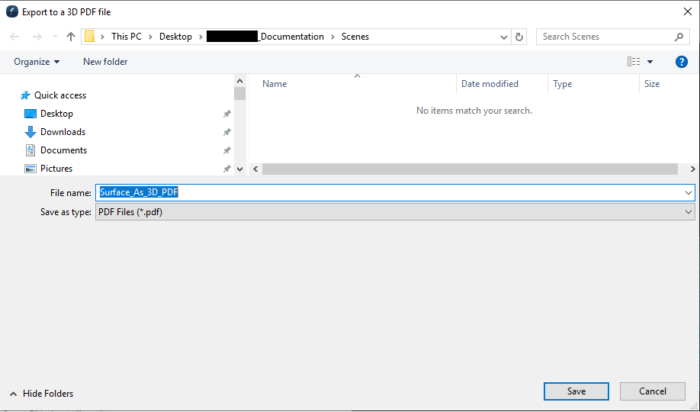Unpin Documents using its pin icon
This screenshot has height=412, width=700.
pyautogui.click(x=226, y=150)
